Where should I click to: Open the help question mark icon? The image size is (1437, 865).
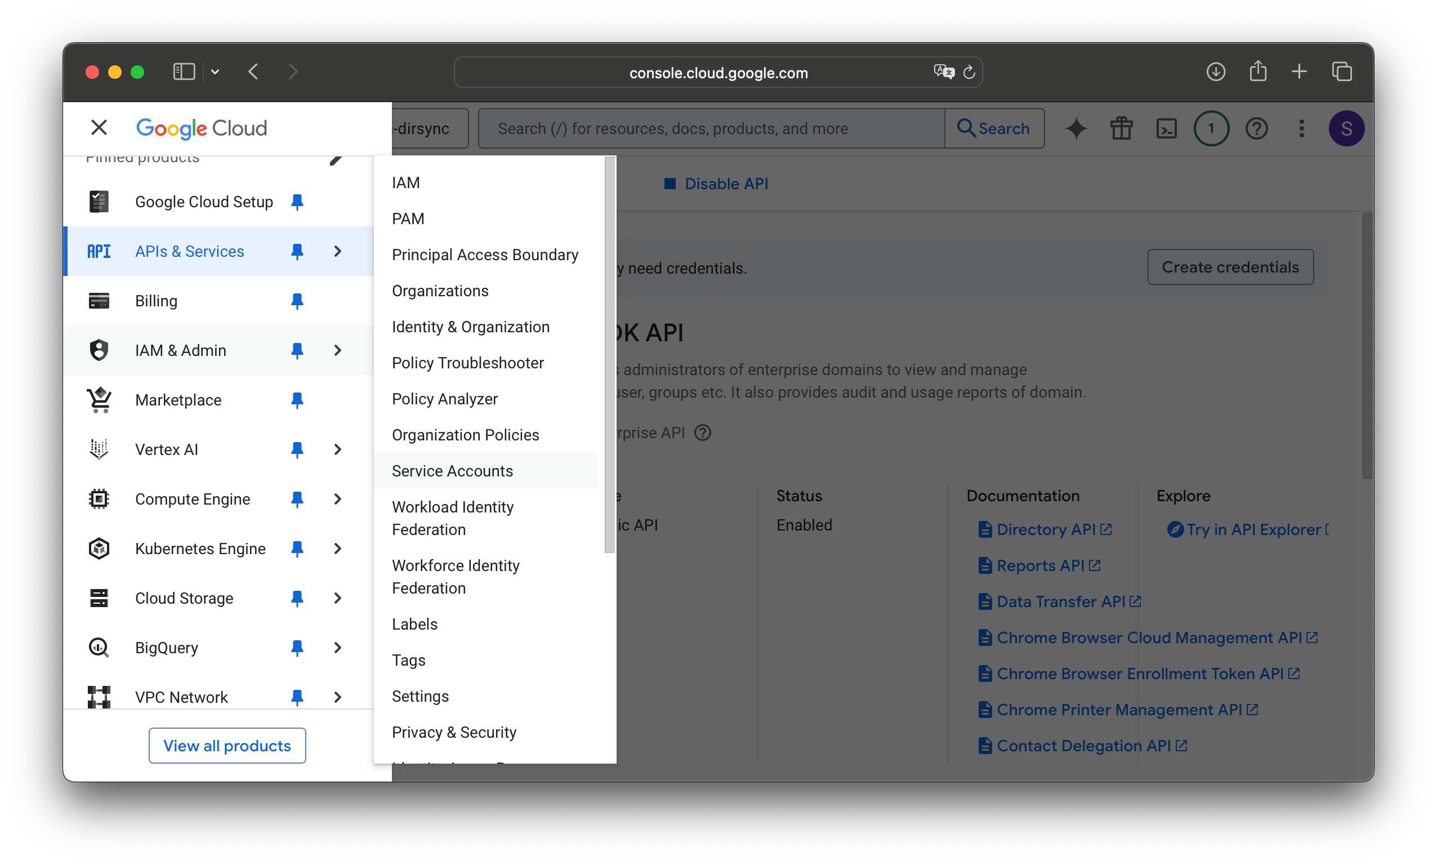tap(1256, 128)
